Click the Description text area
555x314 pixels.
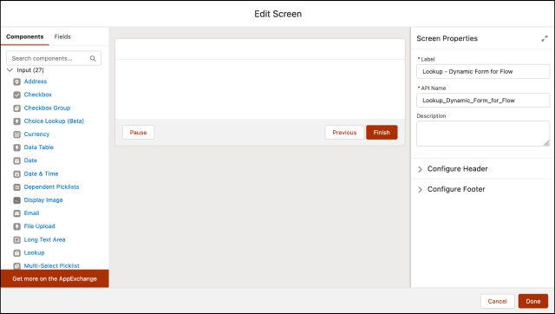(483, 134)
